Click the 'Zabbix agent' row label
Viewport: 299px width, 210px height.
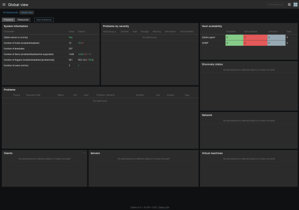208,37
